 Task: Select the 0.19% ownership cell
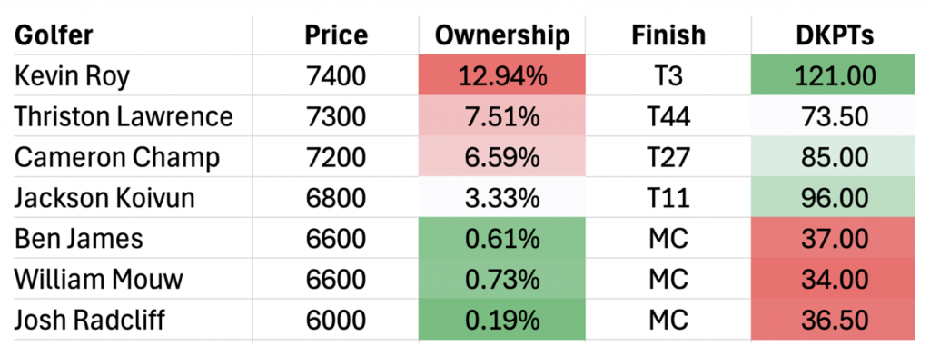tap(501, 319)
